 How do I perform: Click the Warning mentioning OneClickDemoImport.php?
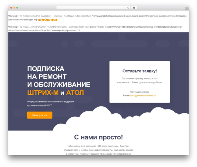(96, 28)
